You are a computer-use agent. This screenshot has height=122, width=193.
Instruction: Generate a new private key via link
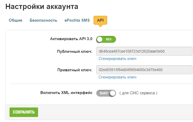pos(117,77)
